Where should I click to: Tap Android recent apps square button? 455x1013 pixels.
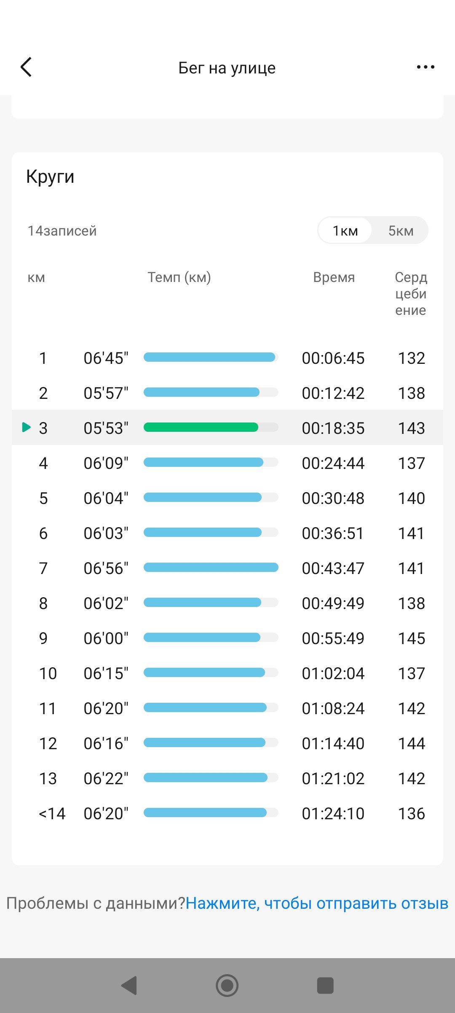325,986
